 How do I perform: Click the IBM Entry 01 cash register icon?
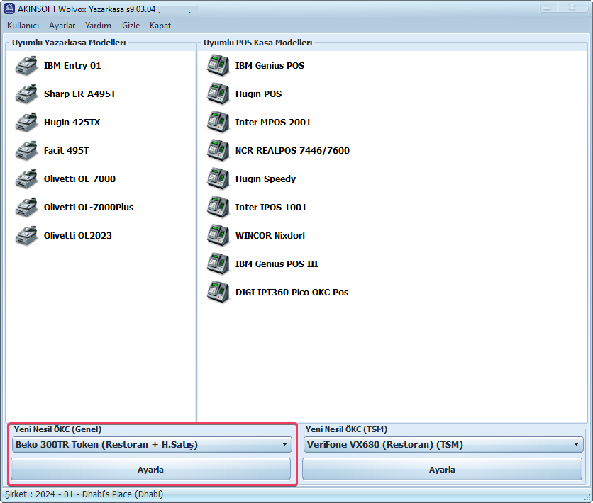coord(26,66)
